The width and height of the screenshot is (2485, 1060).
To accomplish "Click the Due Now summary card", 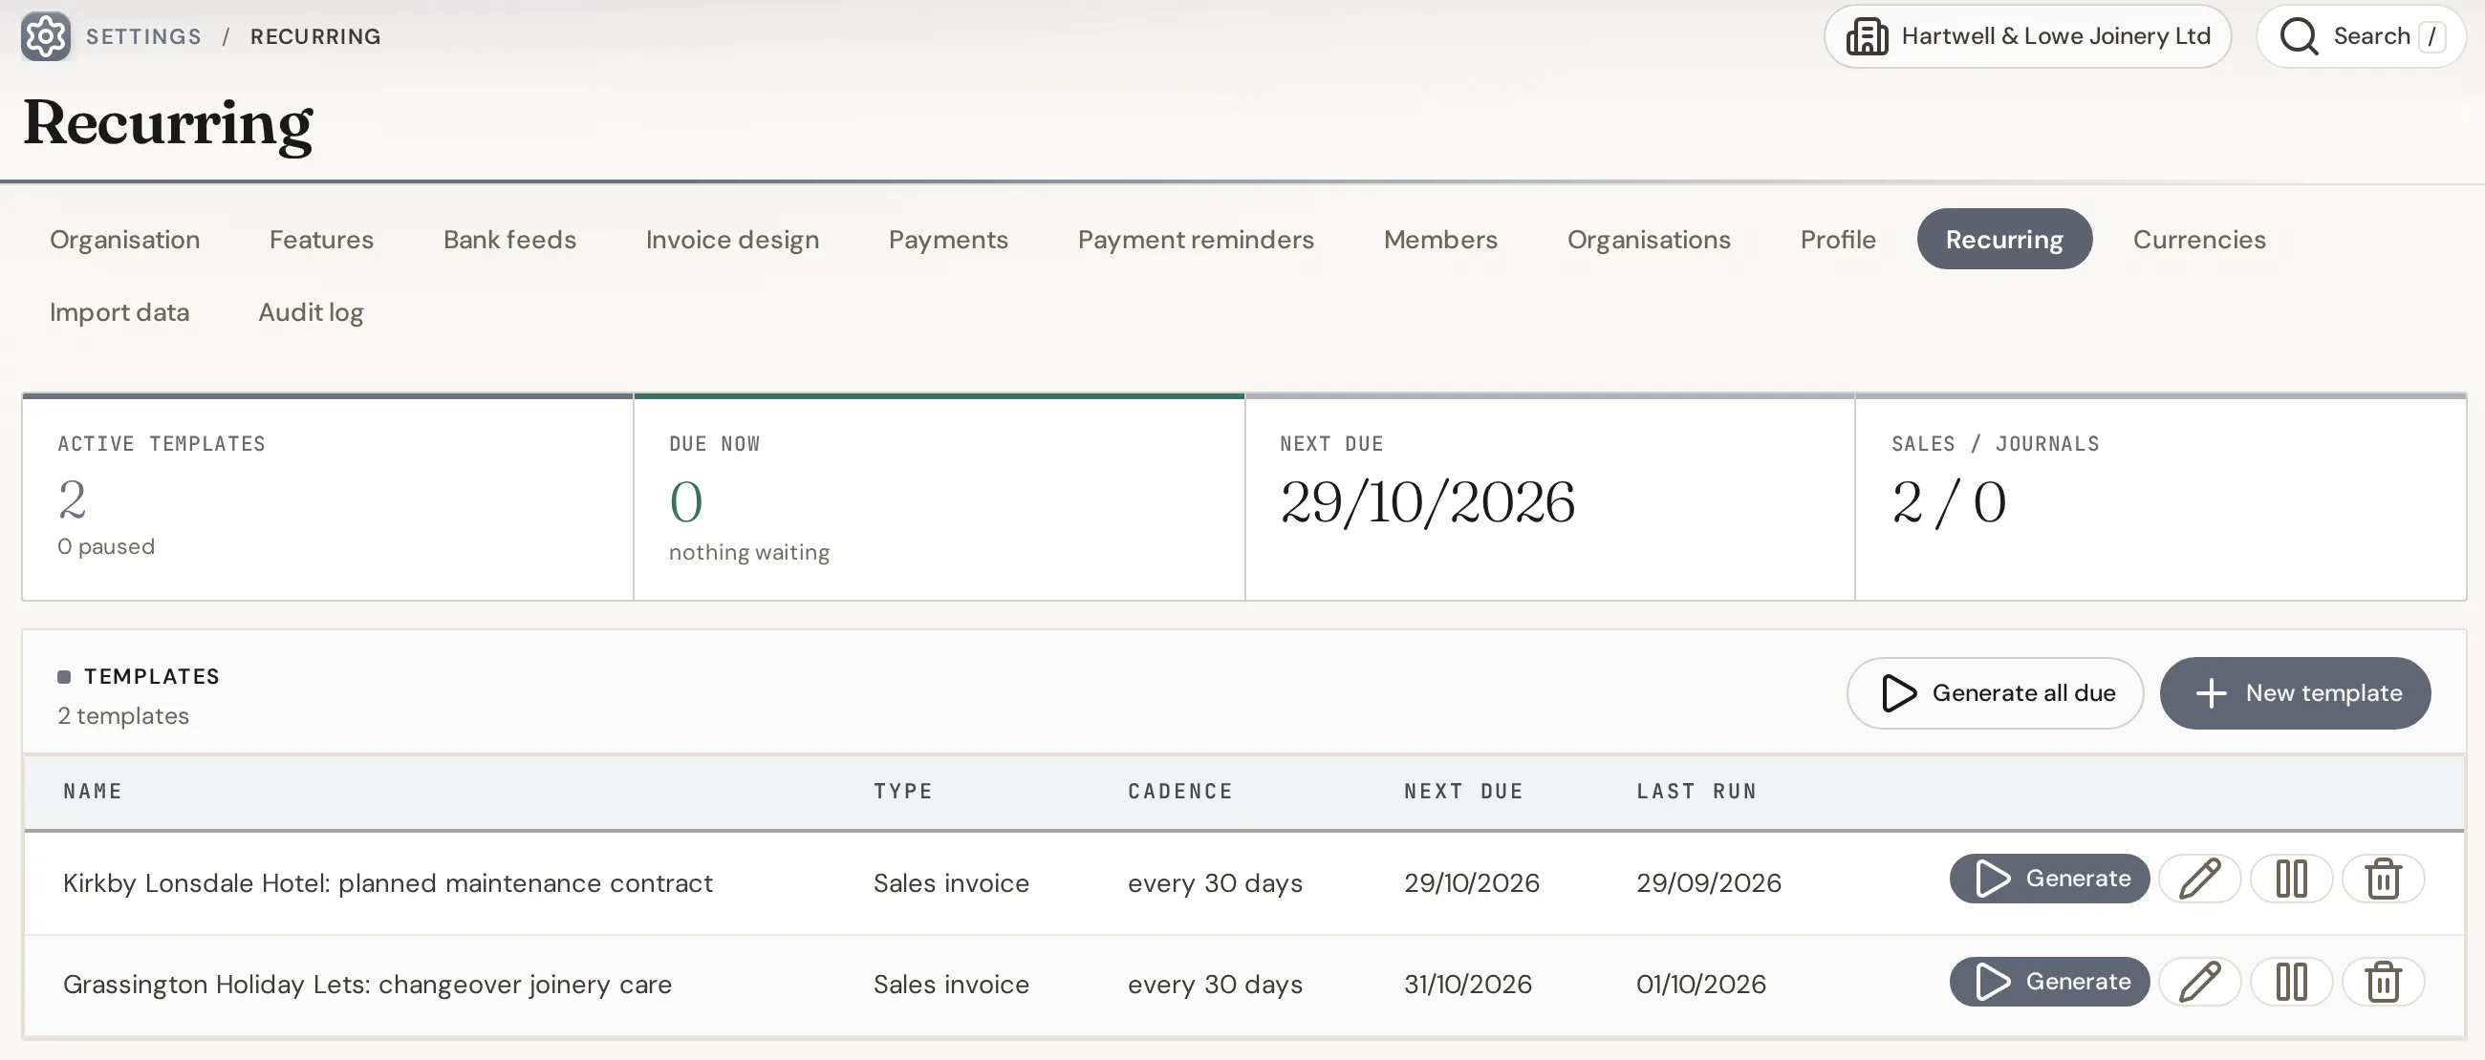I will tap(939, 498).
